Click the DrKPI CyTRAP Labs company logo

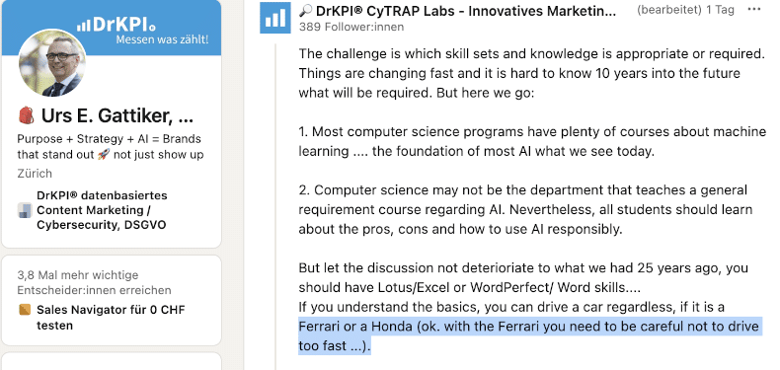click(275, 18)
